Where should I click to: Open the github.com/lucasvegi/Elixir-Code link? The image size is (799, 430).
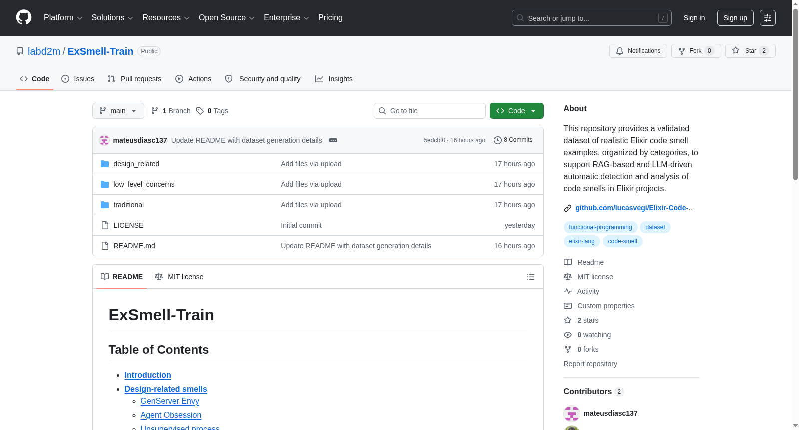pyautogui.click(x=635, y=208)
